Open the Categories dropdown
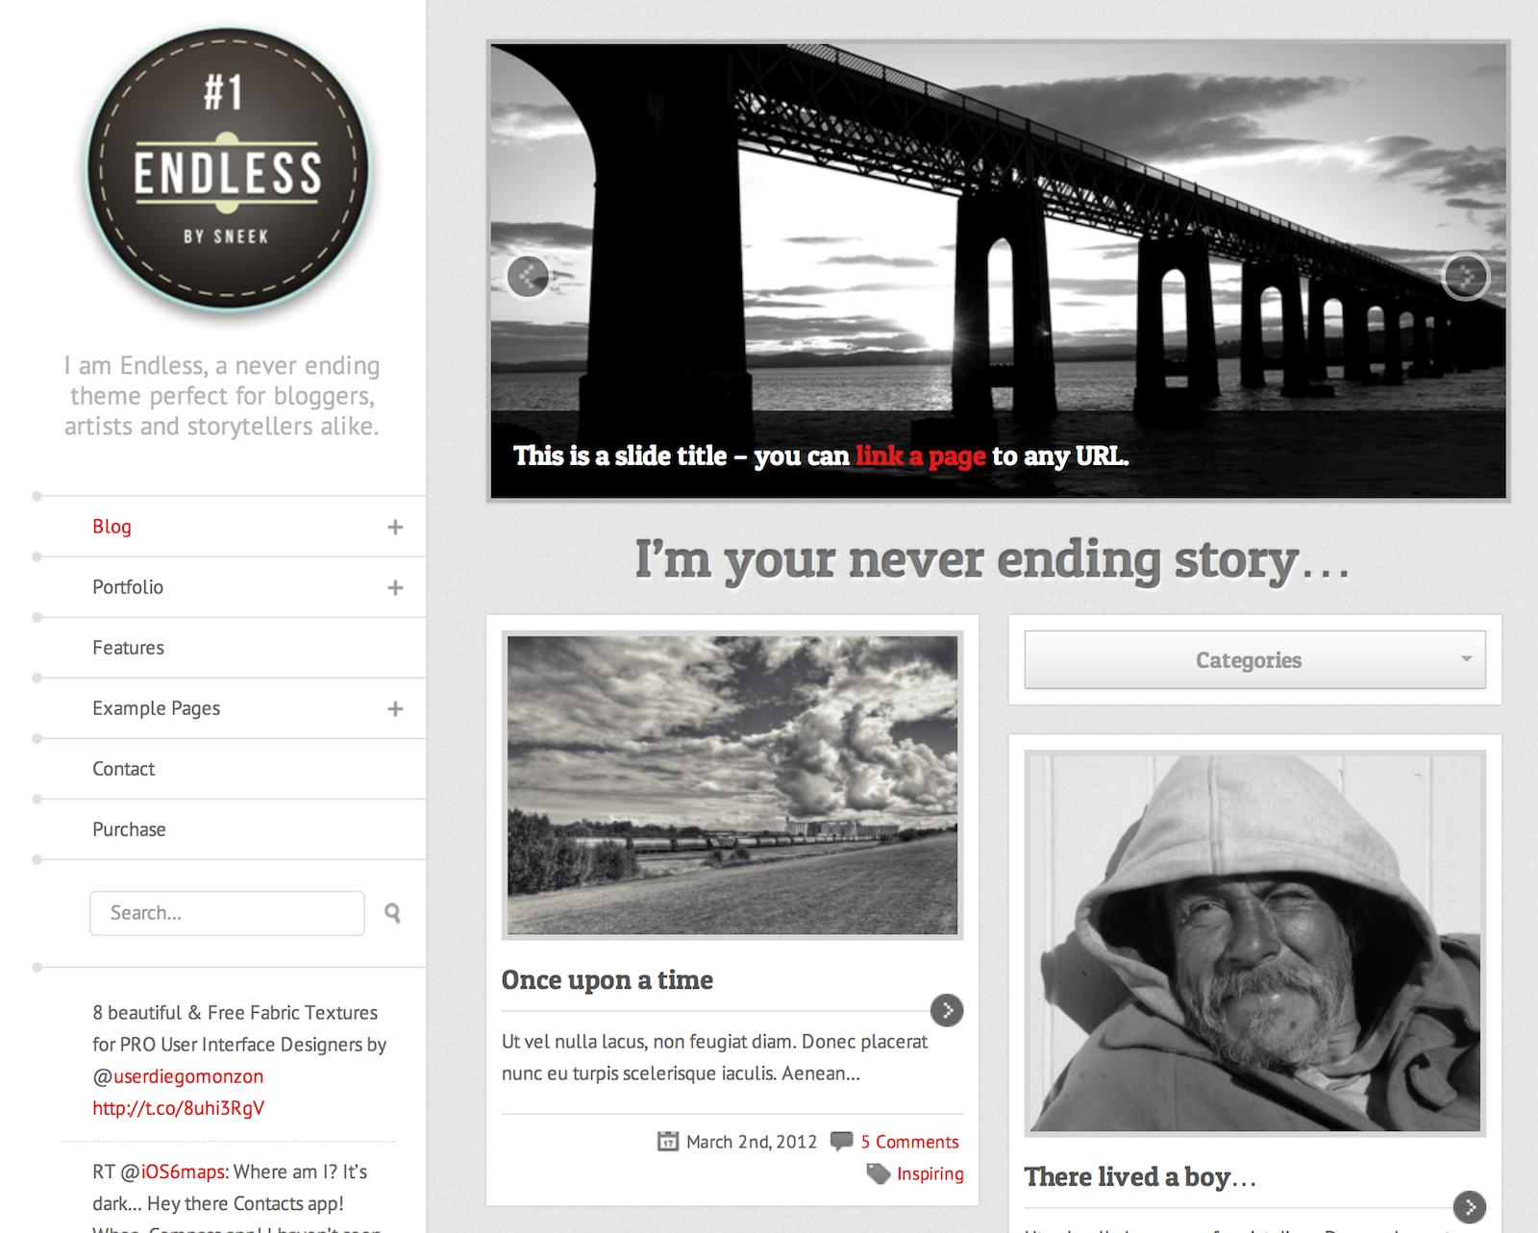 [1254, 660]
